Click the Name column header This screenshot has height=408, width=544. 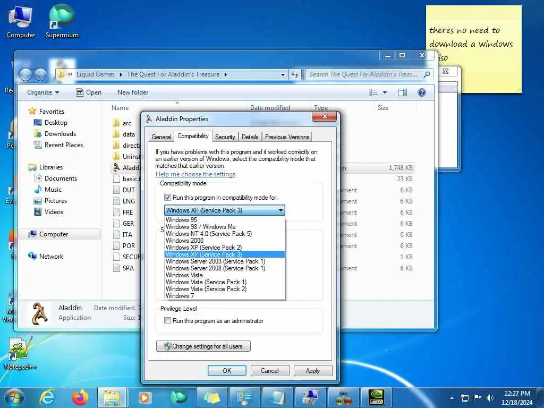tap(120, 108)
